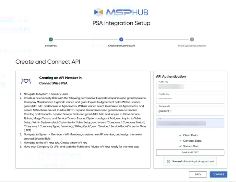
Task: Click the Contract Data checkmark icon
Action: coord(180,141)
